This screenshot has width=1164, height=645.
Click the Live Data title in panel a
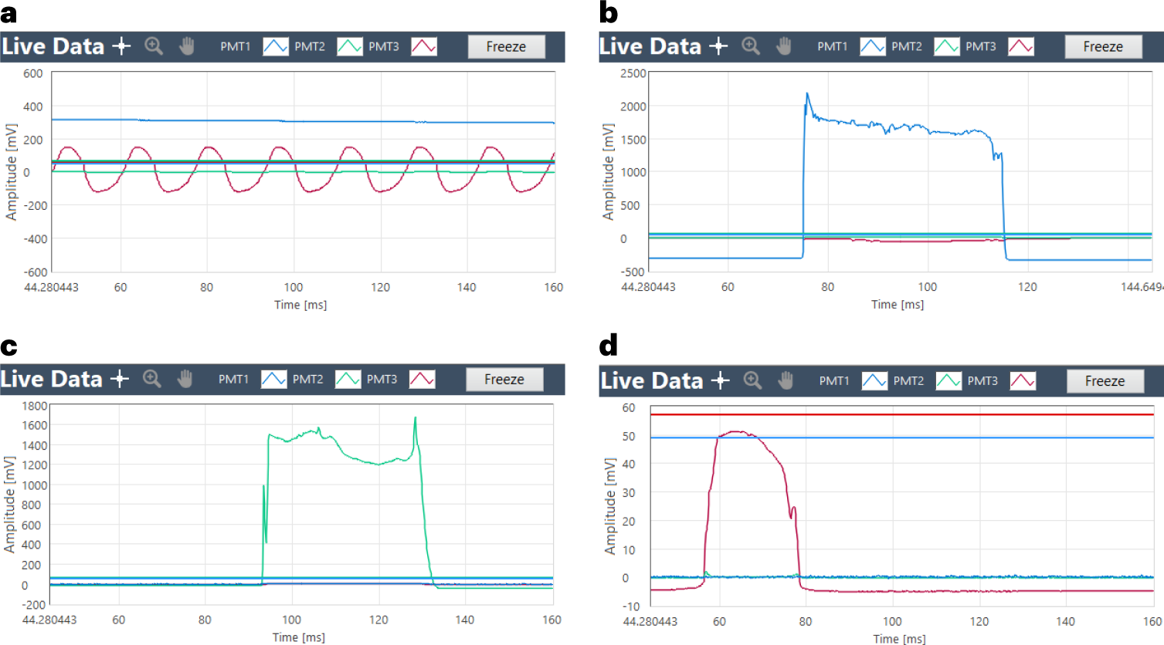53,46
